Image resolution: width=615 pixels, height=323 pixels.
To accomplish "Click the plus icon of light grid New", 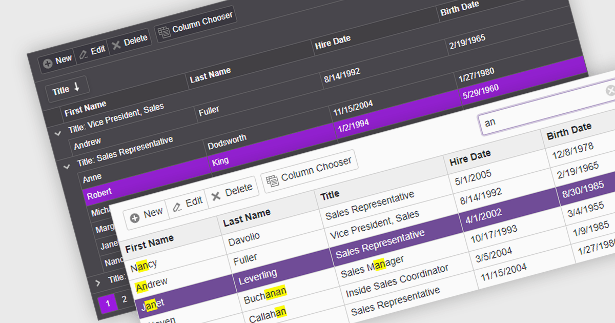I will (x=135, y=218).
